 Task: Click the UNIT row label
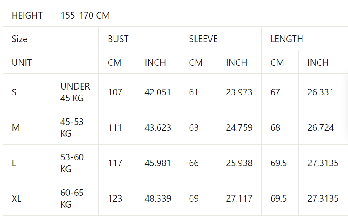(x=22, y=63)
